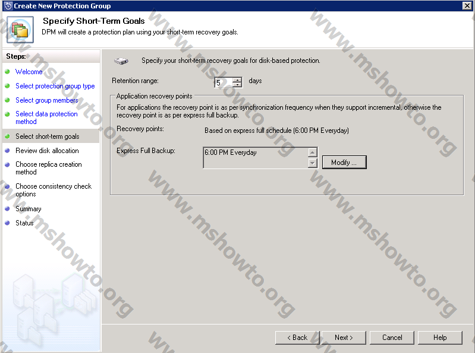Increase retention range with the up arrow
Viewport: 475px width, 353px height.
point(237,80)
